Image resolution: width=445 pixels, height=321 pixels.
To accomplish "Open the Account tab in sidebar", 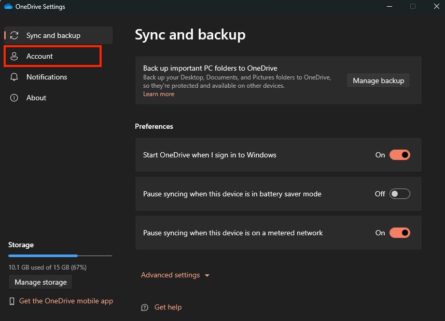I will point(40,56).
